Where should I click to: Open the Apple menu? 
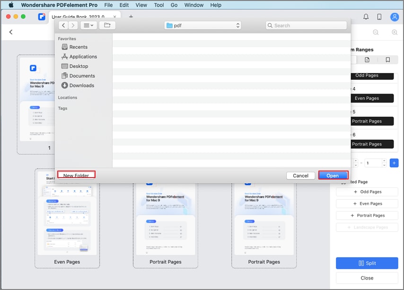tap(11, 5)
